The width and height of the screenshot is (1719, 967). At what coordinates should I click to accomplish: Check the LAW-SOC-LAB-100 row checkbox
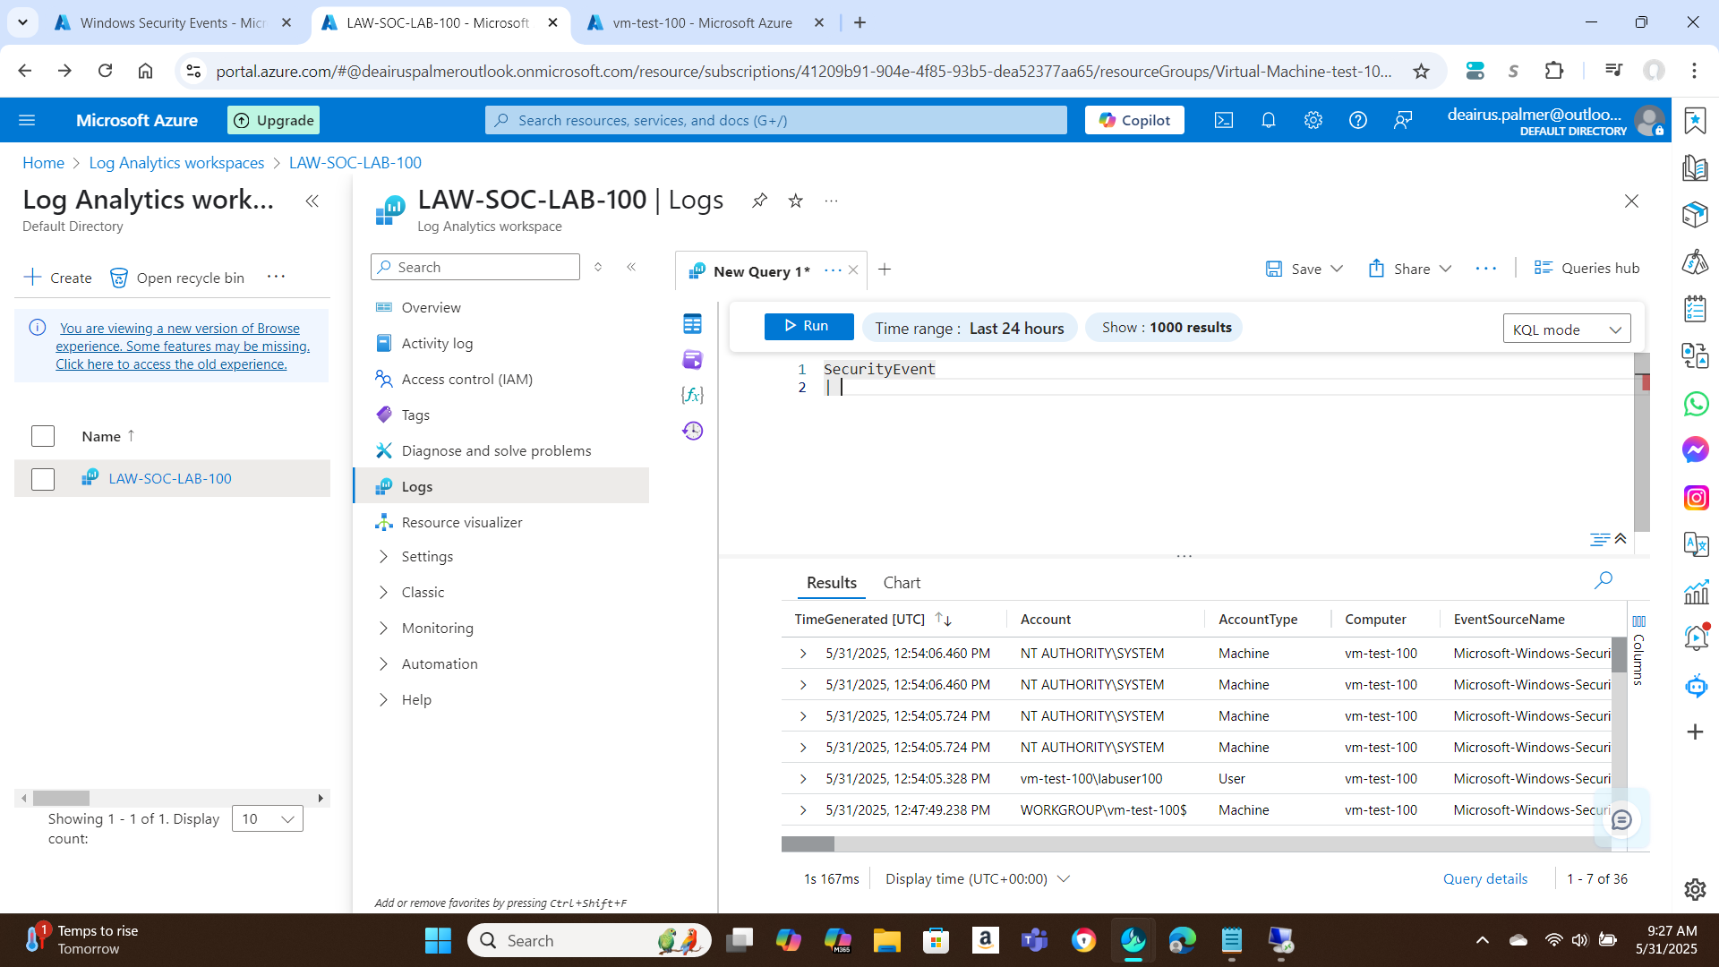pyautogui.click(x=43, y=479)
